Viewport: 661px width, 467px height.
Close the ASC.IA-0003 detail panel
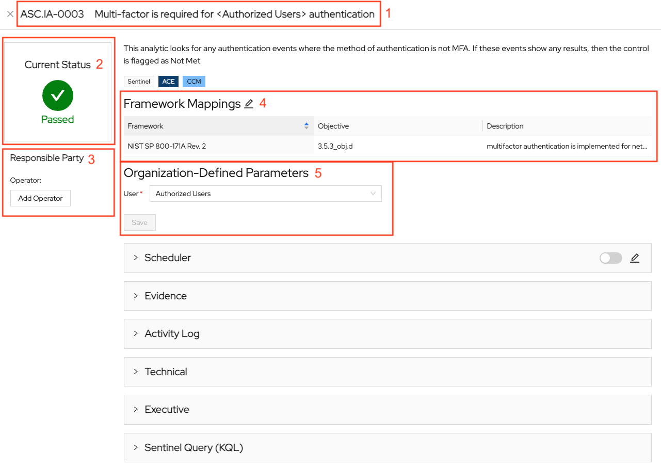tap(10, 14)
